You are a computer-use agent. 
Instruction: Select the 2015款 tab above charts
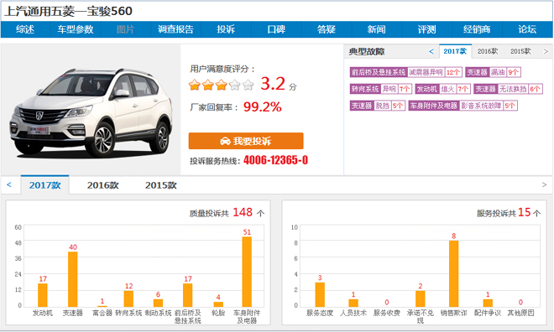click(161, 185)
